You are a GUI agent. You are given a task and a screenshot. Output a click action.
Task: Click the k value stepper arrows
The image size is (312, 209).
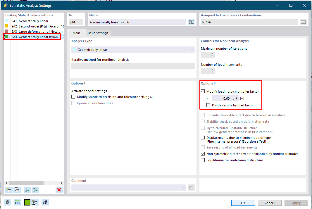233,98
